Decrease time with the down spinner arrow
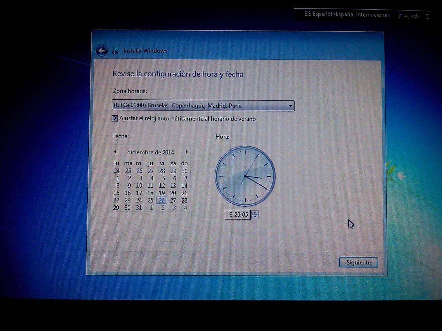442x331 pixels. pyautogui.click(x=255, y=217)
